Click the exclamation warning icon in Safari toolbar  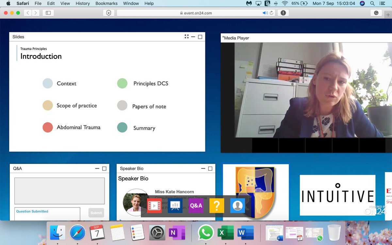coord(283,13)
